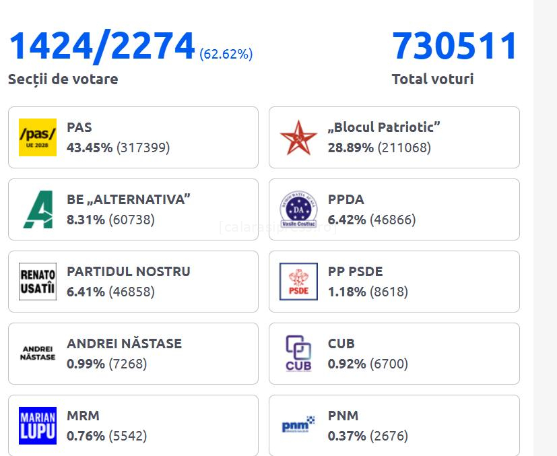
Task: Select the „Blocul Patriotic” party name
Action: tap(384, 127)
